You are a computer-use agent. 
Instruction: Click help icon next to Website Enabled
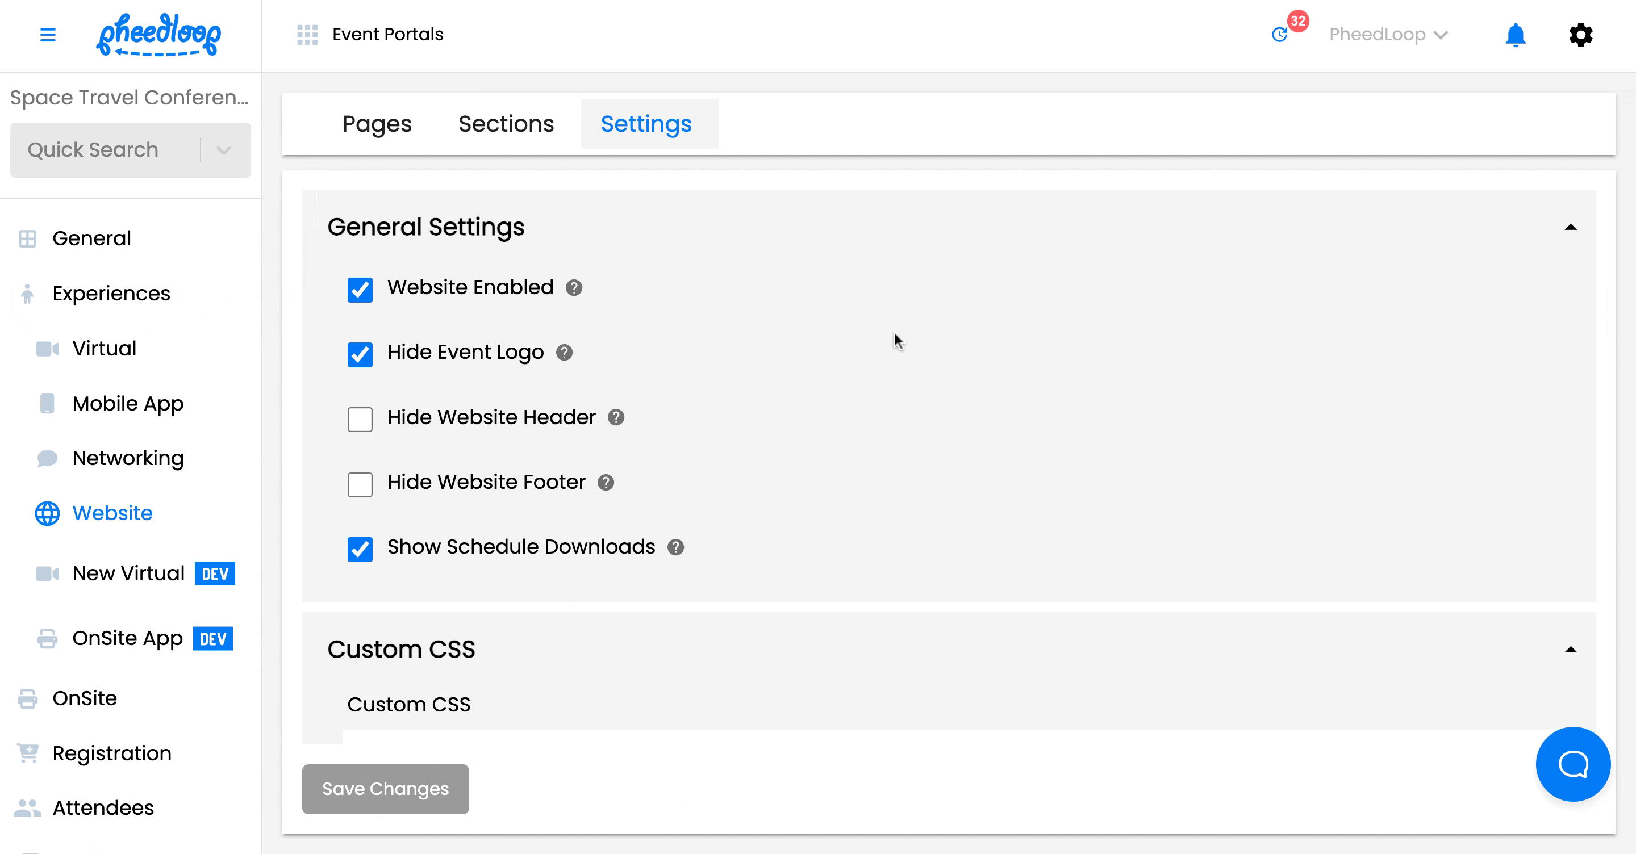pyautogui.click(x=574, y=288)
